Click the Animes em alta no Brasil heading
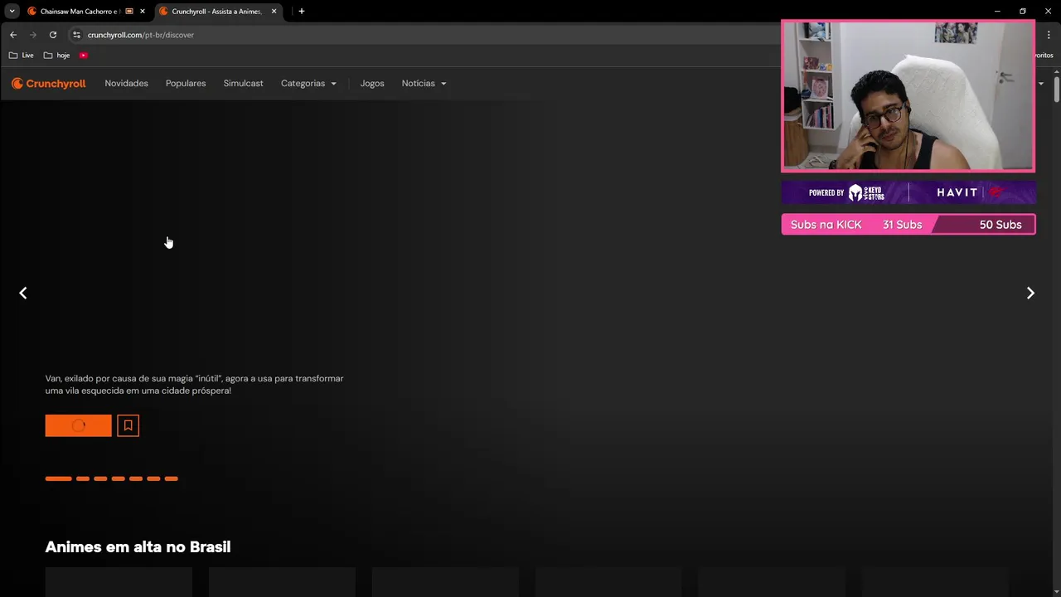This screenshot has width=1061, height=597. pos(138,546)
